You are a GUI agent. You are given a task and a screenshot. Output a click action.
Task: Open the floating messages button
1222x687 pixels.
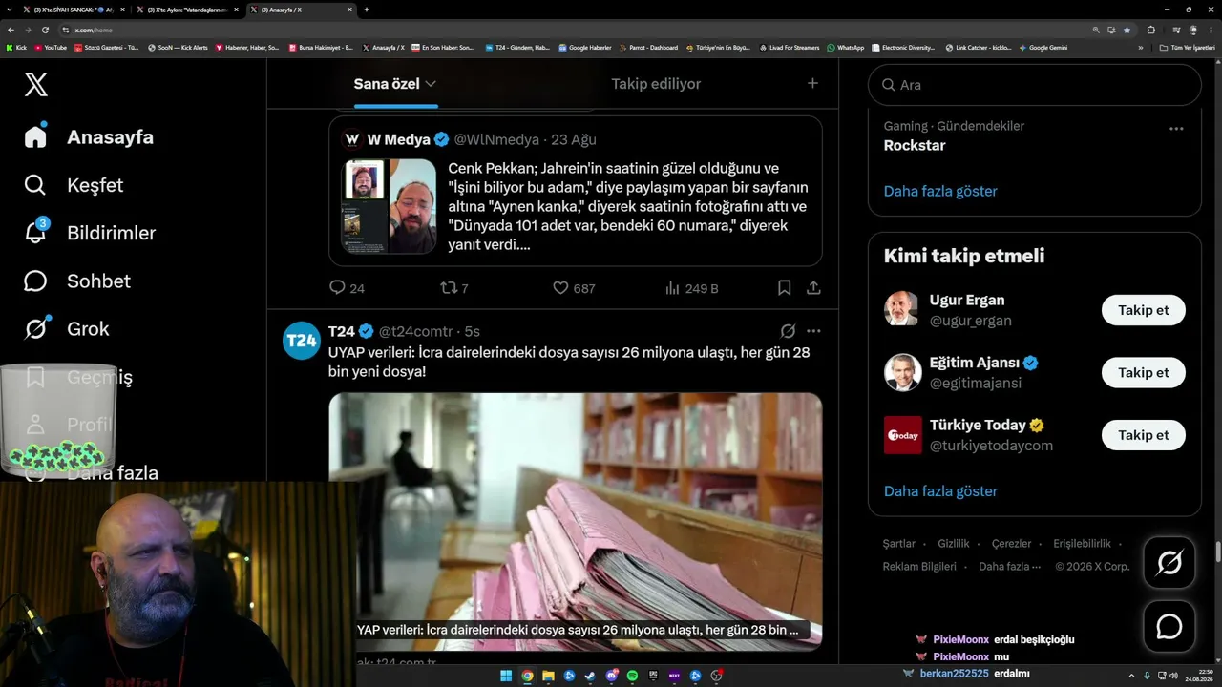1169,627
